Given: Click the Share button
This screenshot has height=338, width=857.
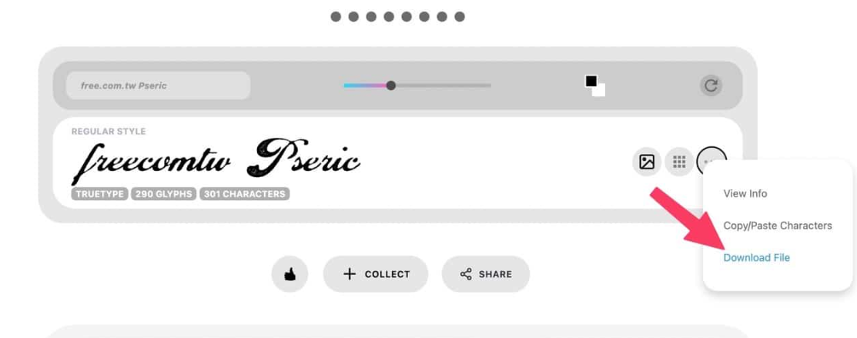Looking at the screenshot, I should pos(485,274).
